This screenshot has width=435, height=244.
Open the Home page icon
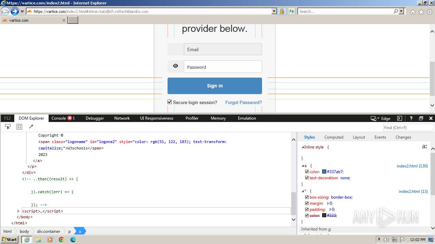(413, 12)
